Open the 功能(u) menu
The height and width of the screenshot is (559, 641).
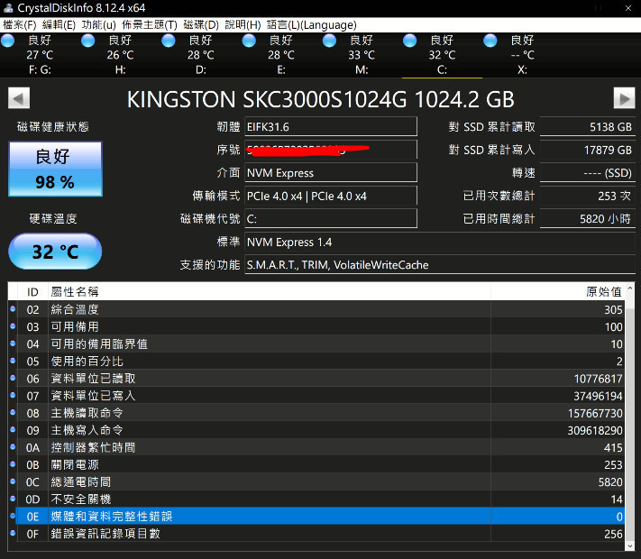(x=99, y=25)
